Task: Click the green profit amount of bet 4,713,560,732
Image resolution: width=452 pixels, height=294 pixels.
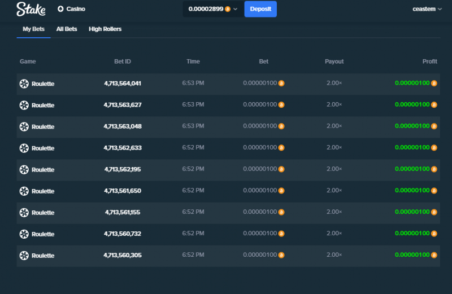Action: click(412, 233)
